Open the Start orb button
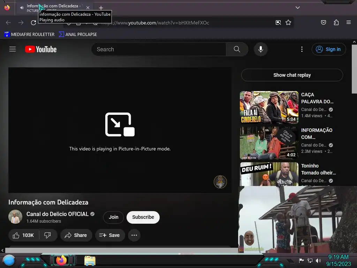Viewport: 357px width, 268px height. pos(9,260)
